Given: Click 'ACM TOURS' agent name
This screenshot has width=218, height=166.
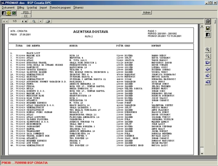Looking at the screenshot, I should click(33, 143).
